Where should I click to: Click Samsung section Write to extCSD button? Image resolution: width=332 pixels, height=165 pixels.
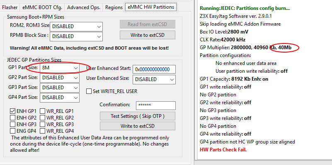pyautogui.click(x=148, y=35)
